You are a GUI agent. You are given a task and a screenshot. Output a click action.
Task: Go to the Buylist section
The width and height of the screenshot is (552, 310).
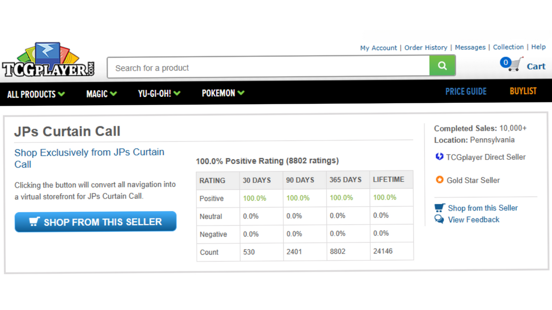tap(523, 91)
